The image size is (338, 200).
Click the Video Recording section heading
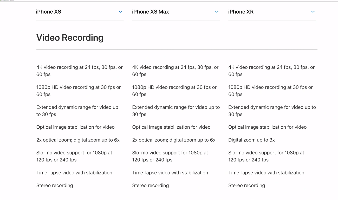70,38
